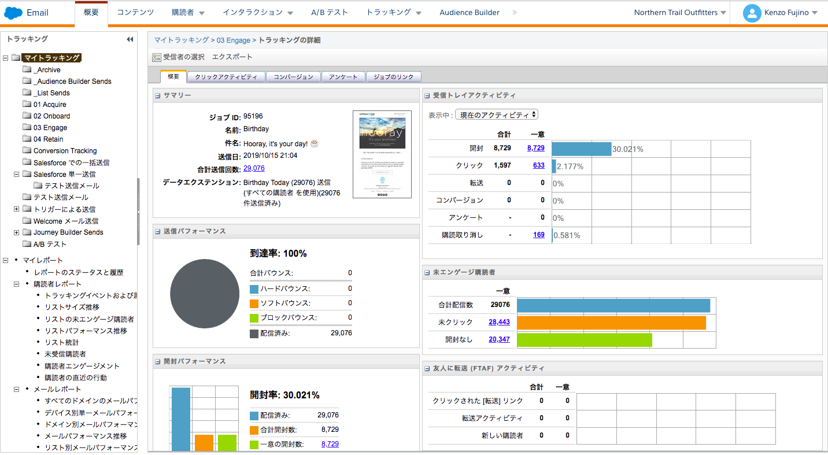Open 未受信購読者 report
The height and width of the screenshot is (455, 828).
tap(65, 354)
